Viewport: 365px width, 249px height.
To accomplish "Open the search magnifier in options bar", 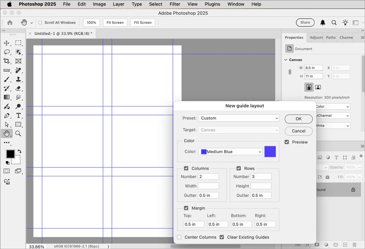I will pos(334,22).
